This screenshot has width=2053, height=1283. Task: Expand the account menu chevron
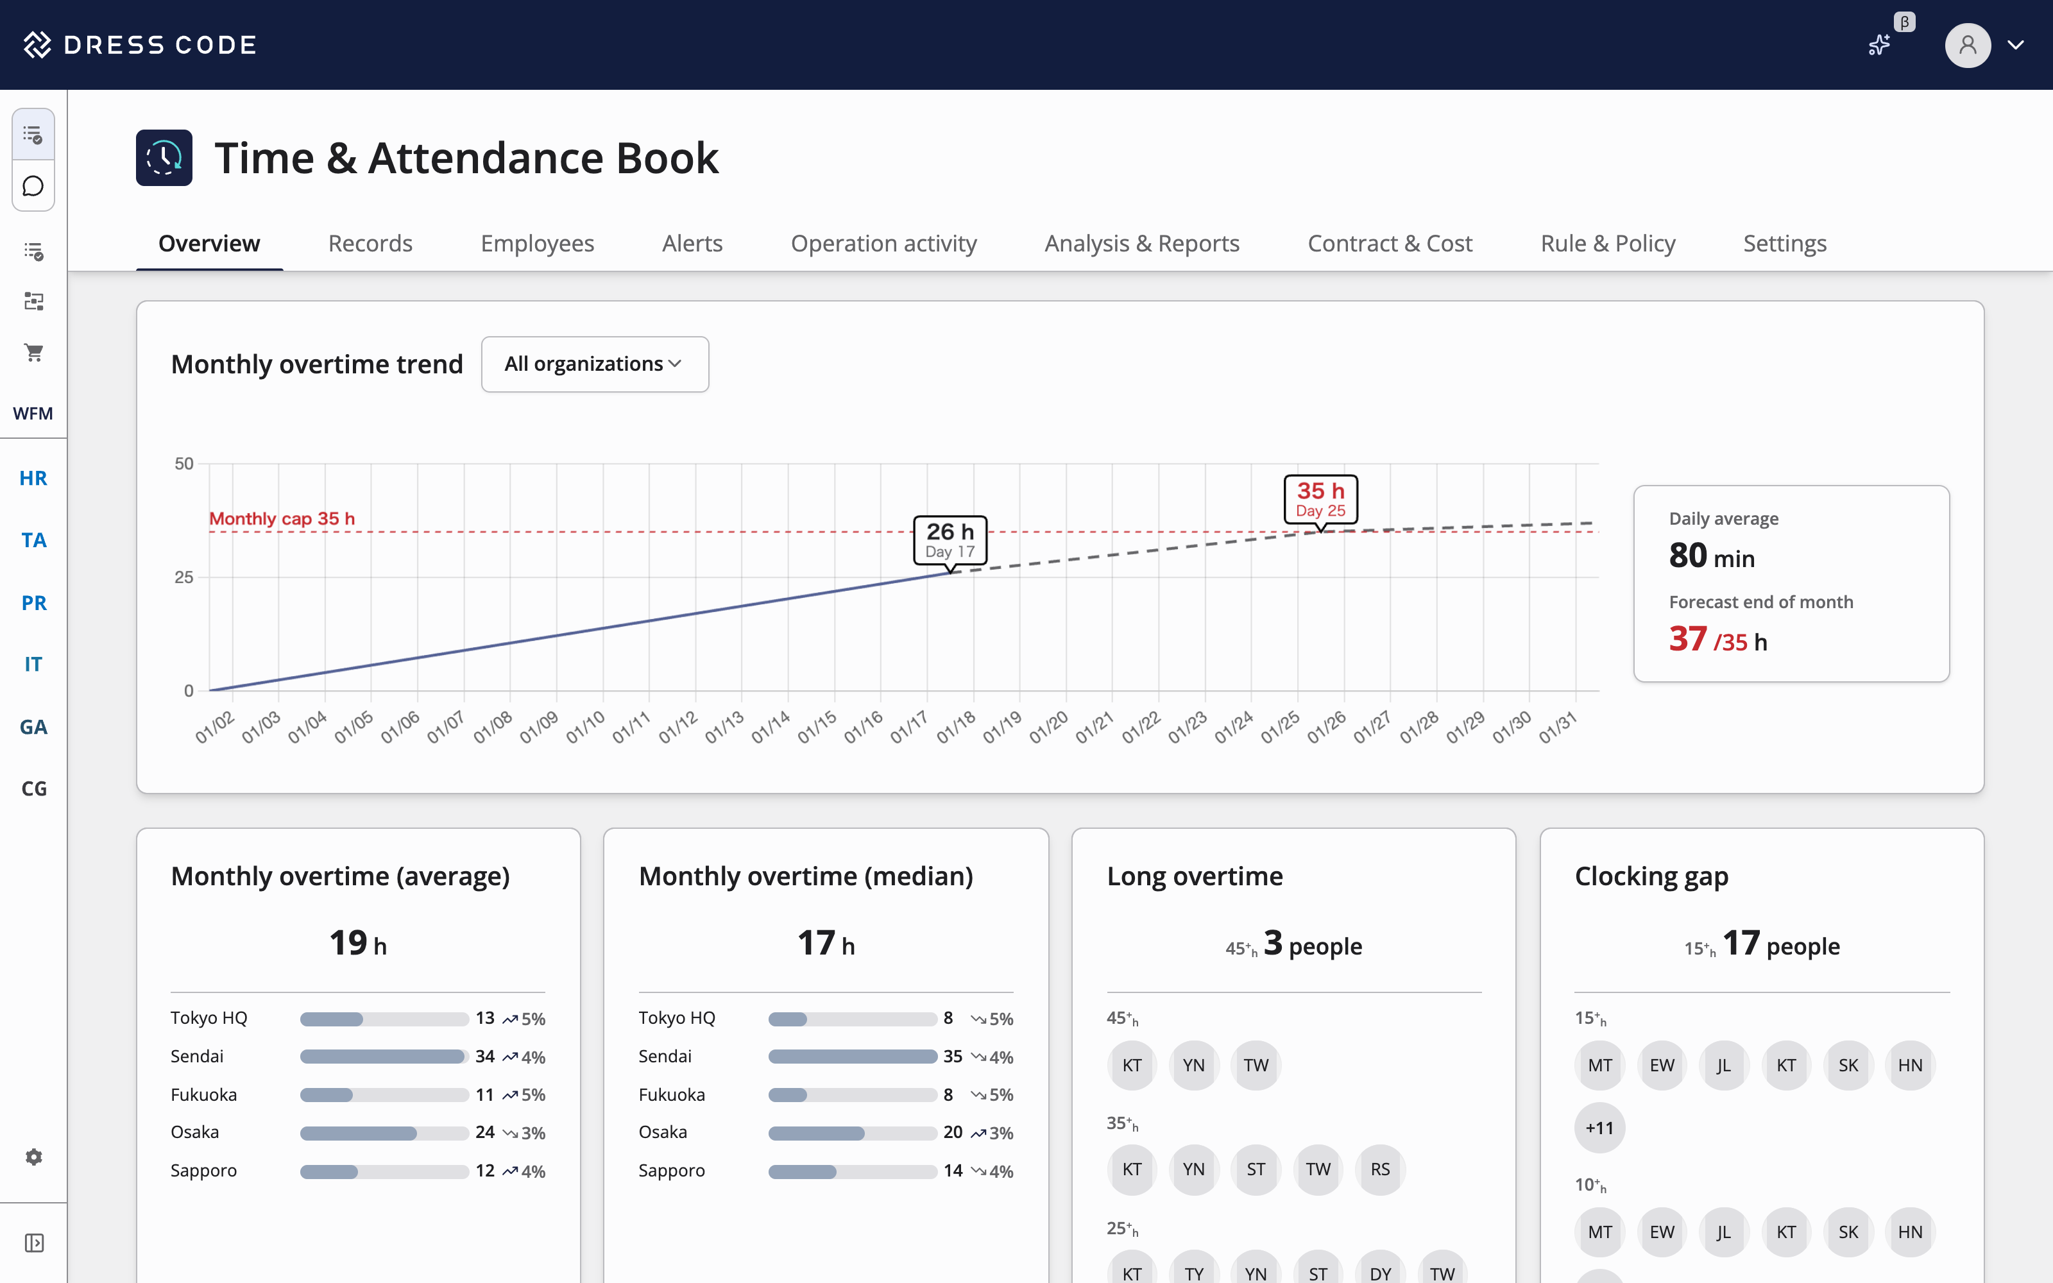[x=2016, y=45]
